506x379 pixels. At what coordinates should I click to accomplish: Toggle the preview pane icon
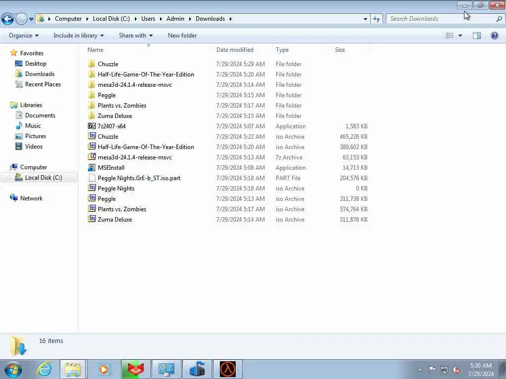point(477,36)
